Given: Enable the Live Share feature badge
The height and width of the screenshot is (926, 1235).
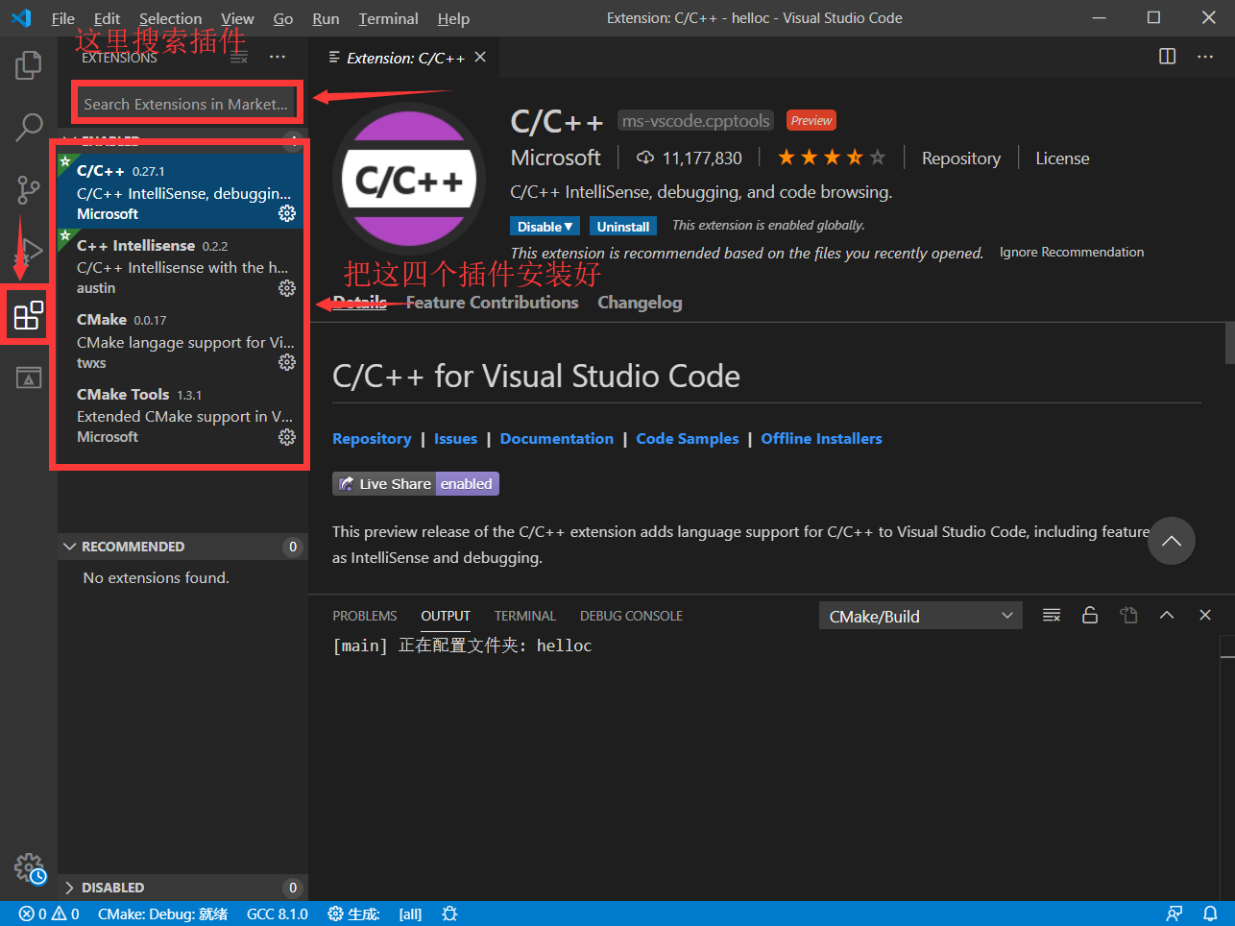Looking at the screenshot, I should click(x=467, y=483).
